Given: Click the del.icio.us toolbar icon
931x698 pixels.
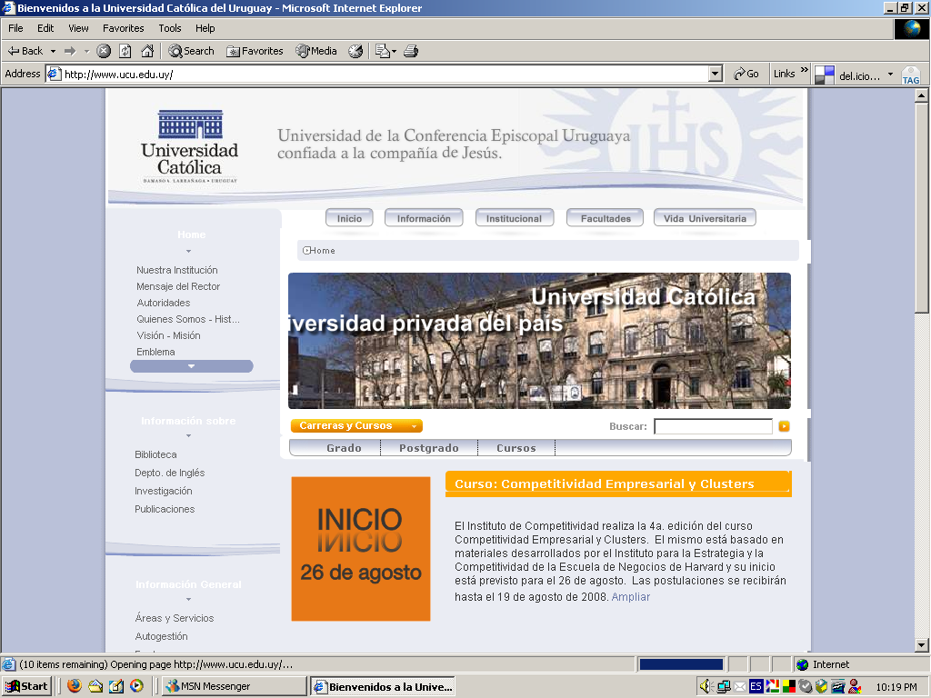Looking at the screenshot, I should pos(824,75).
